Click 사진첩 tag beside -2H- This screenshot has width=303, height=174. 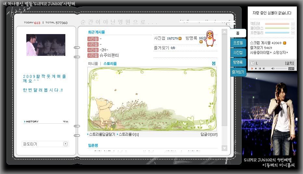tap(93, 50)
